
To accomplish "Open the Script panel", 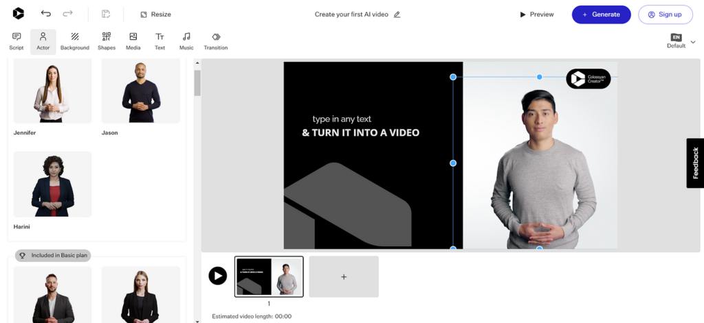I will click(x=16, y=41).
